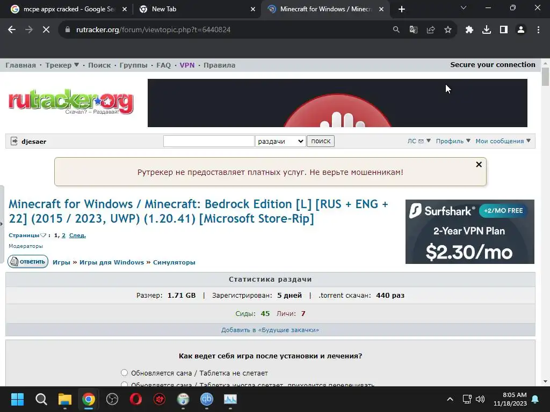The width and height of the screenshot is (550, 412).
Task: Follow the След. next page link
Action: pyautogui.click(x=77, y=236)
